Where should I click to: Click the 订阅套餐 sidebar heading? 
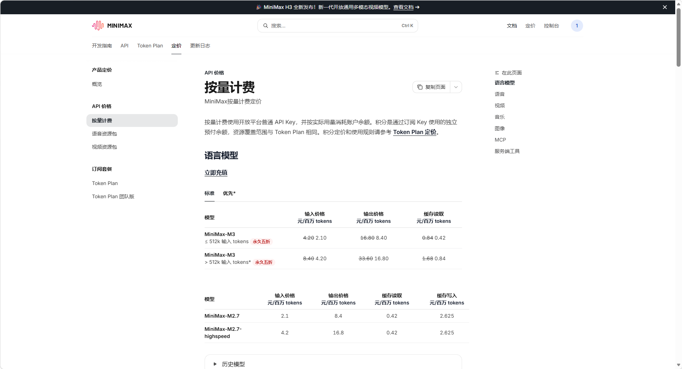[102, 169]
